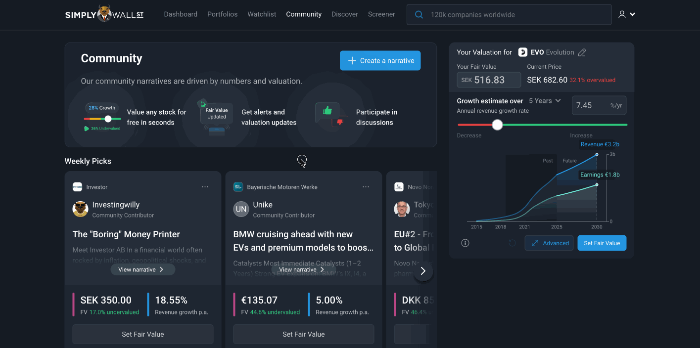Click Create a narrative button
Screen dimensions: 700x348
380,60
